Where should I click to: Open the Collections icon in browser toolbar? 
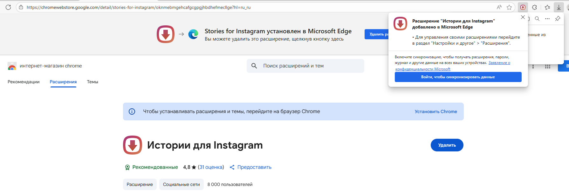(547, 7)
